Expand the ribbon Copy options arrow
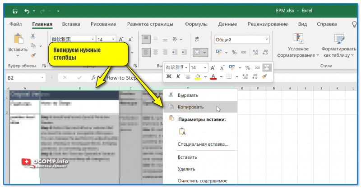Image resolution: width=361 pixels, height=188 pixels. [41, 46]
